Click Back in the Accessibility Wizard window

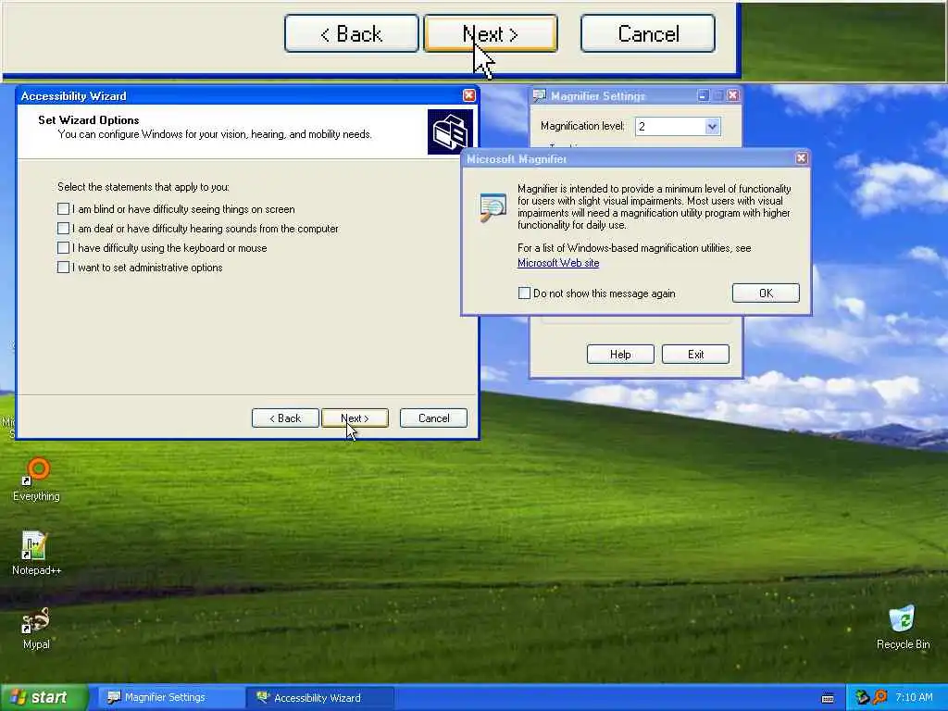pyautogui.click(x=285, y=418)
